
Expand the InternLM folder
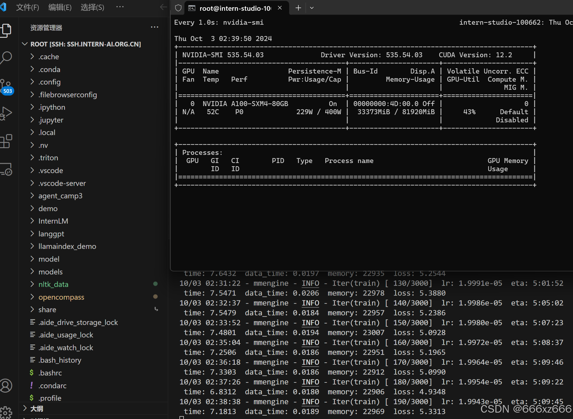tap(53, 221)
